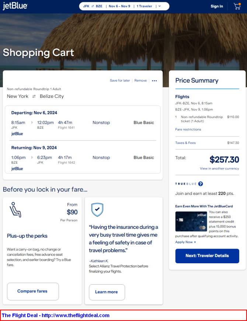Click the Learn more insurance button
Viewport: 247px width, 321px height.
tap(107, 292)
